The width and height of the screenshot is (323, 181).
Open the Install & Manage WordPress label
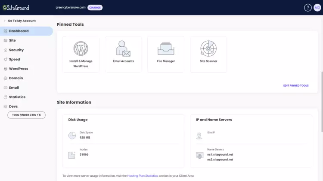(x=81, y=63)
